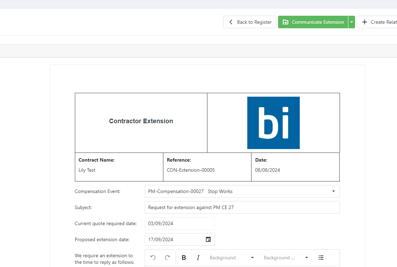The width and height of the screenshot is (397, 267).
Task: Toggle italic formatting
Action: coord(198,257)
